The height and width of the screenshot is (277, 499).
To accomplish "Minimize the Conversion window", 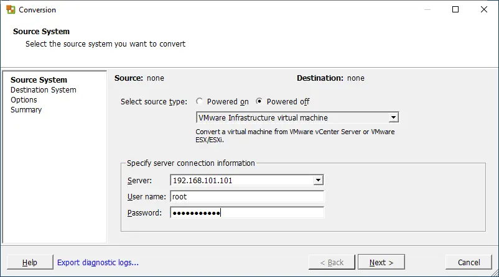I will pyautogui.click(x=427, y=9).
